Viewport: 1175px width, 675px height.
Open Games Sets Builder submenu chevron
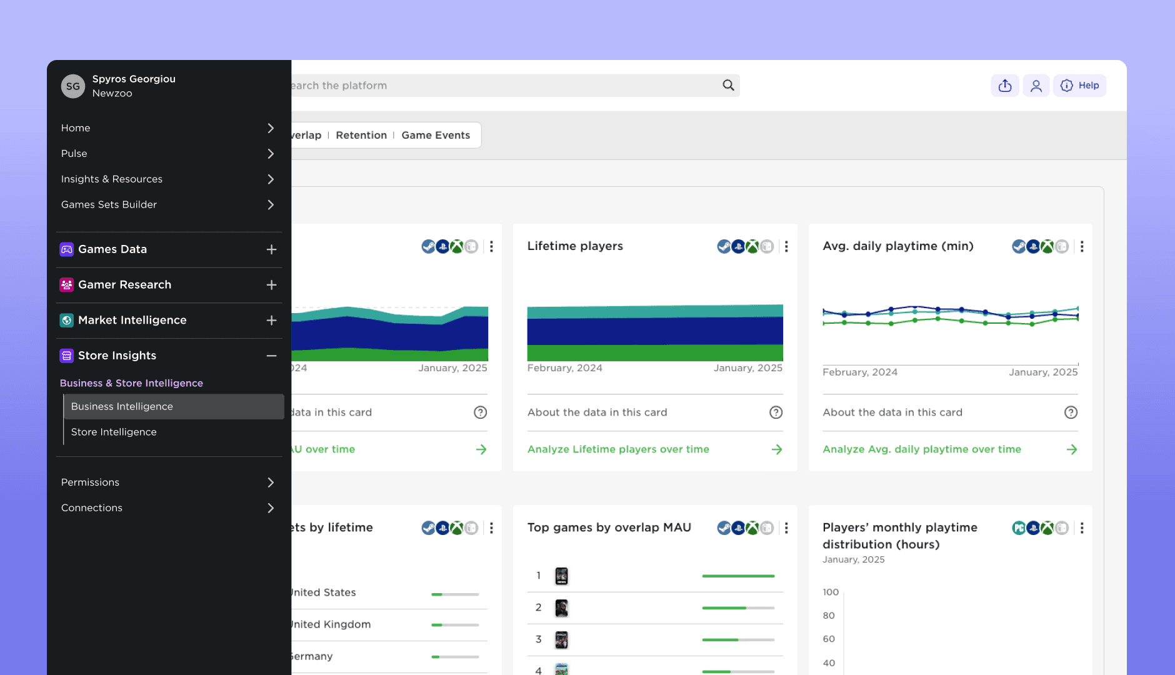[x=271, y=205]
